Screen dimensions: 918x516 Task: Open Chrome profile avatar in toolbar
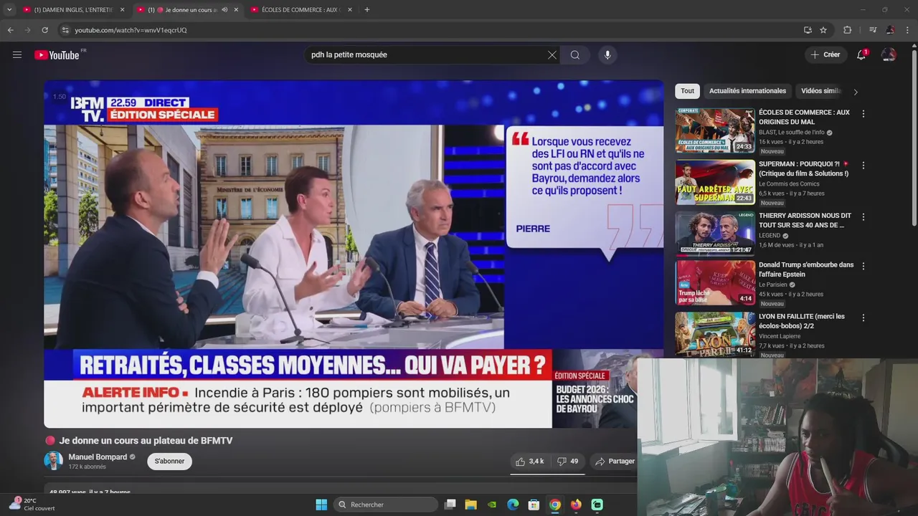[890, 30]
